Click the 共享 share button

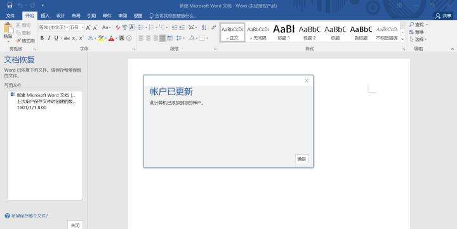click(x=444, y=16)
